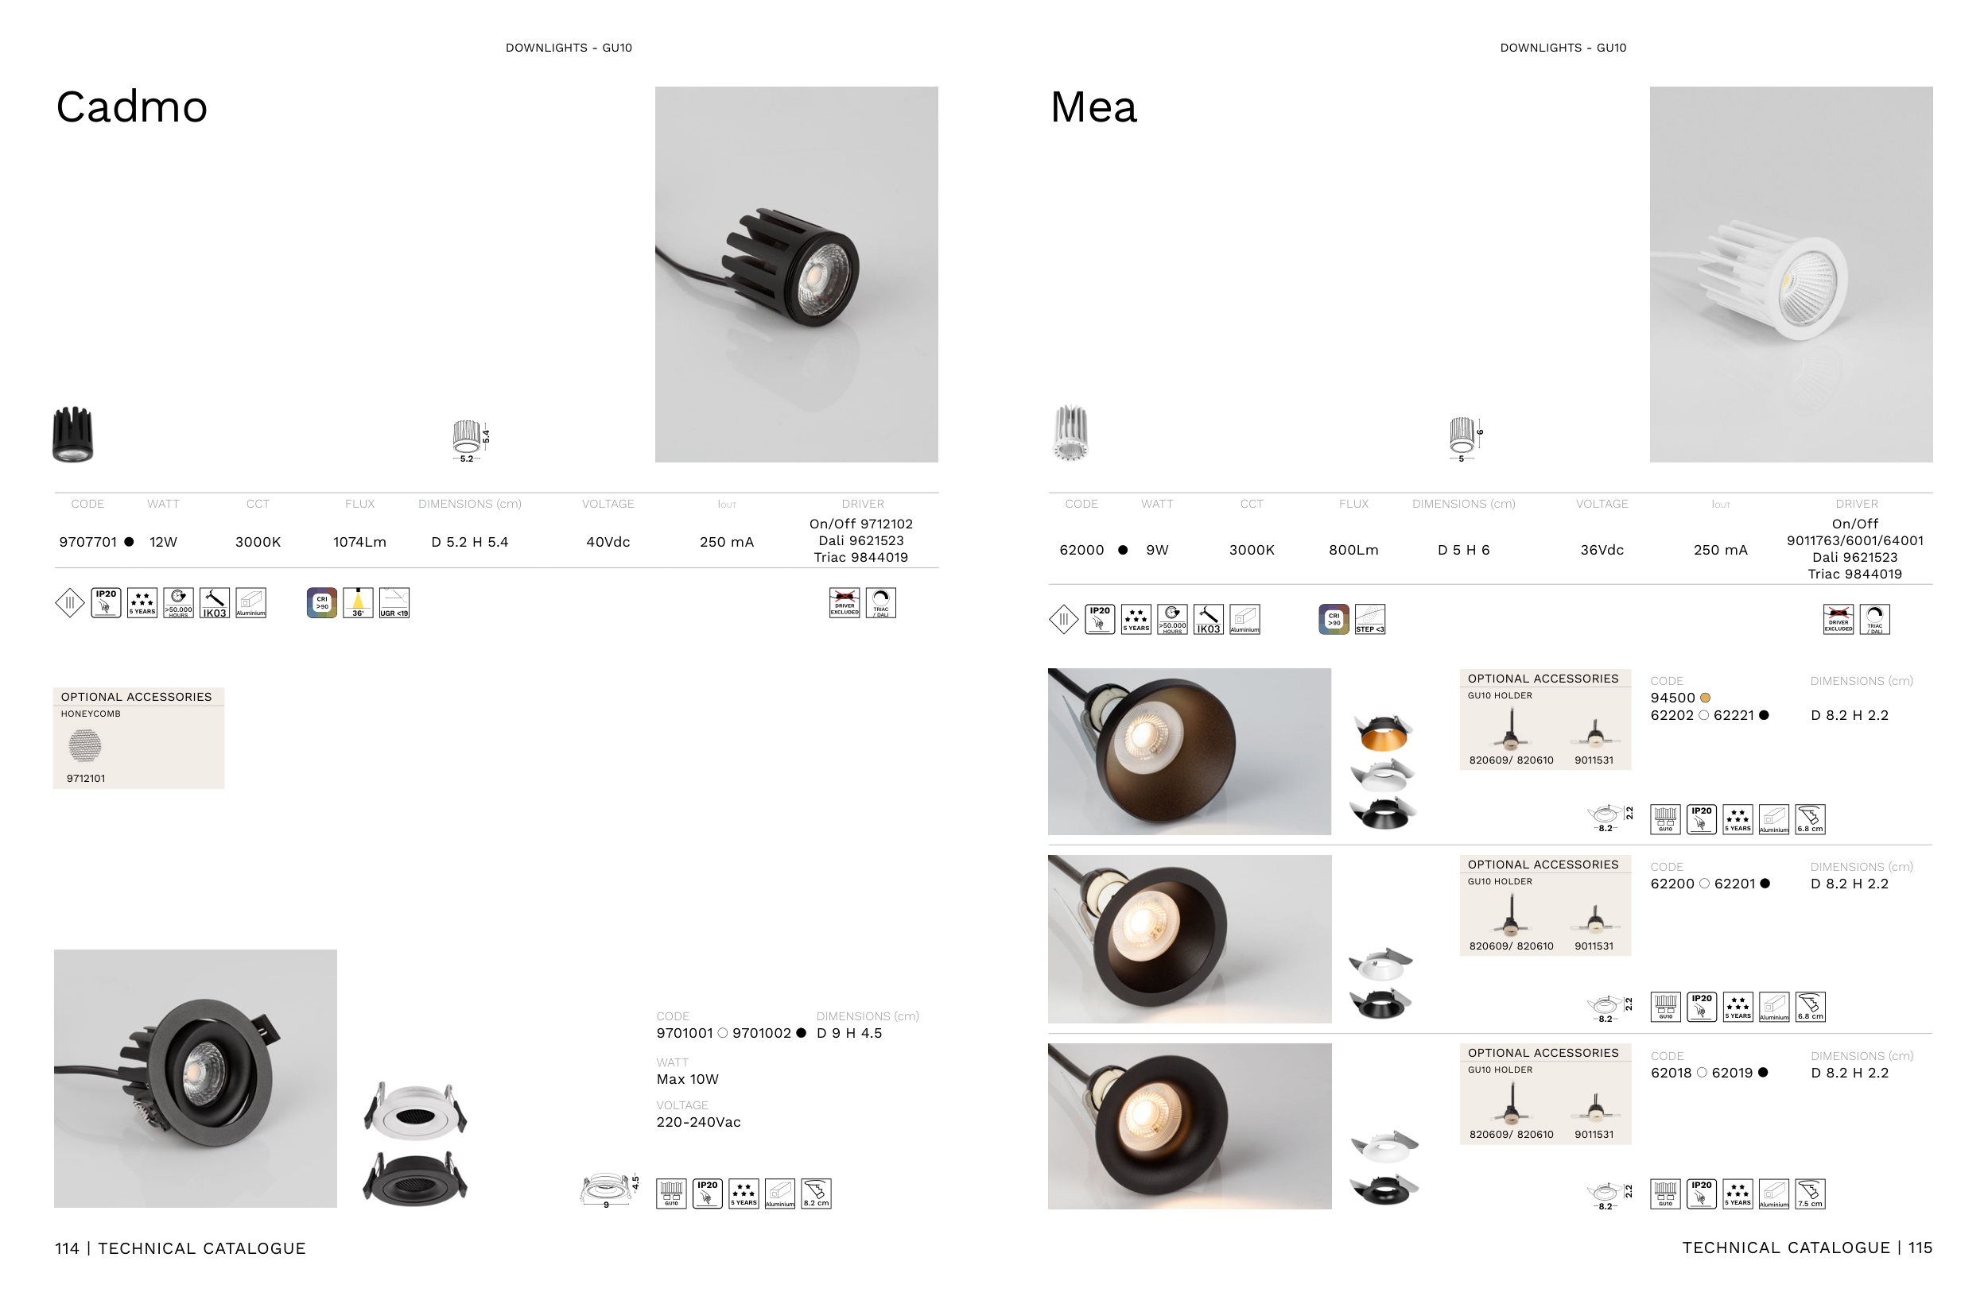The width and height of the screenshot is (1988, 1296).
Task: Click Cadmo's Driver Excluded icon
Action: [845, 602]
